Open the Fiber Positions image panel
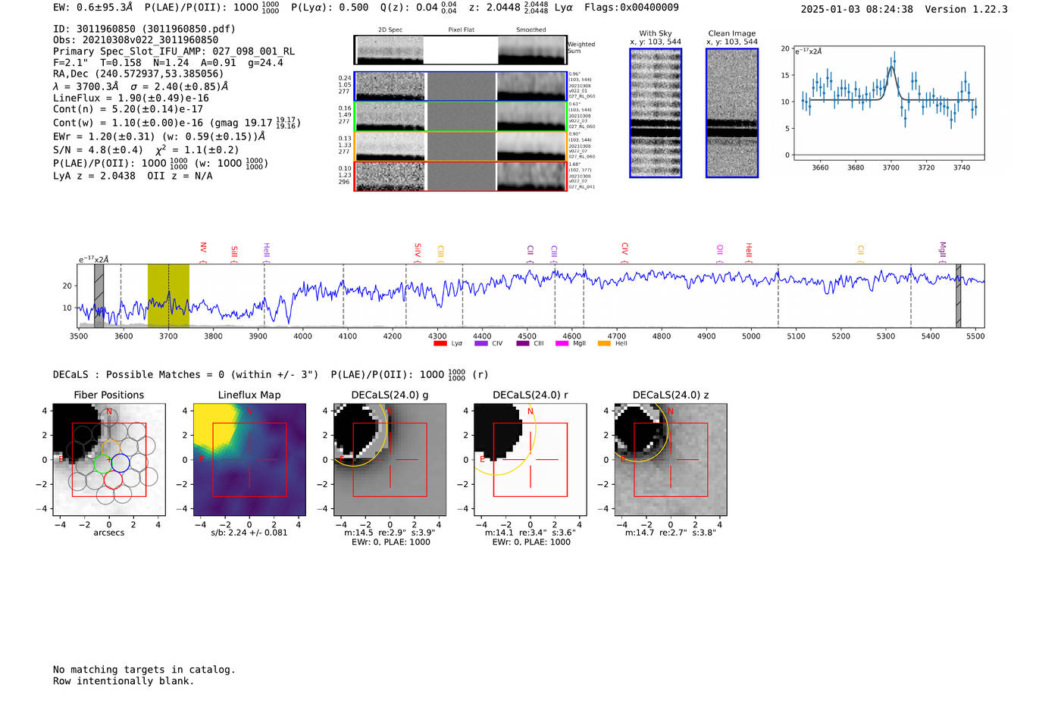This screenshot has height=722, width=1061. coord(109,460)
